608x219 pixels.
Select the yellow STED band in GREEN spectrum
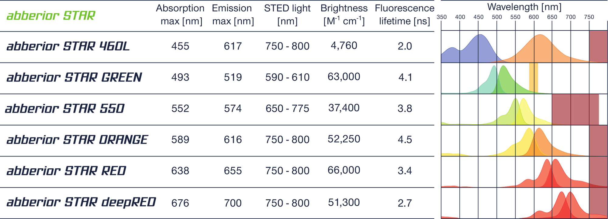coord(534,77)
